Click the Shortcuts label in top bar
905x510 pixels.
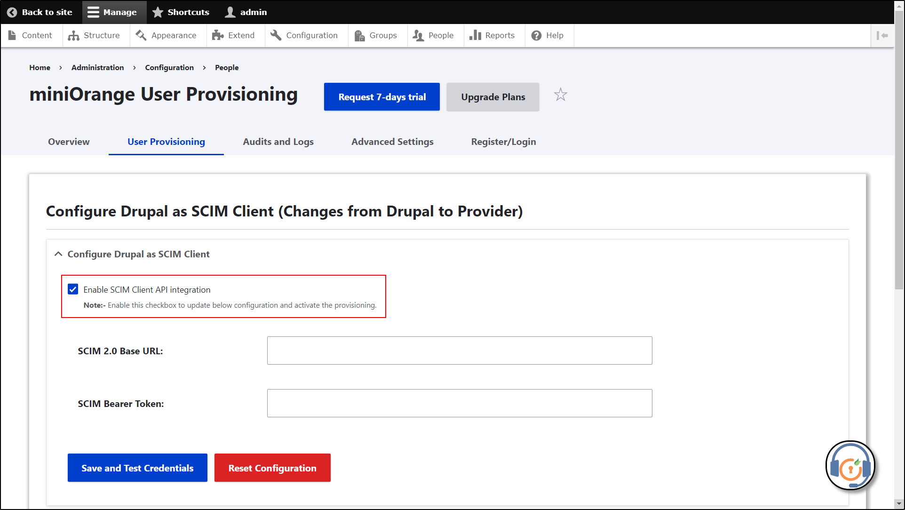click(188, 12)
